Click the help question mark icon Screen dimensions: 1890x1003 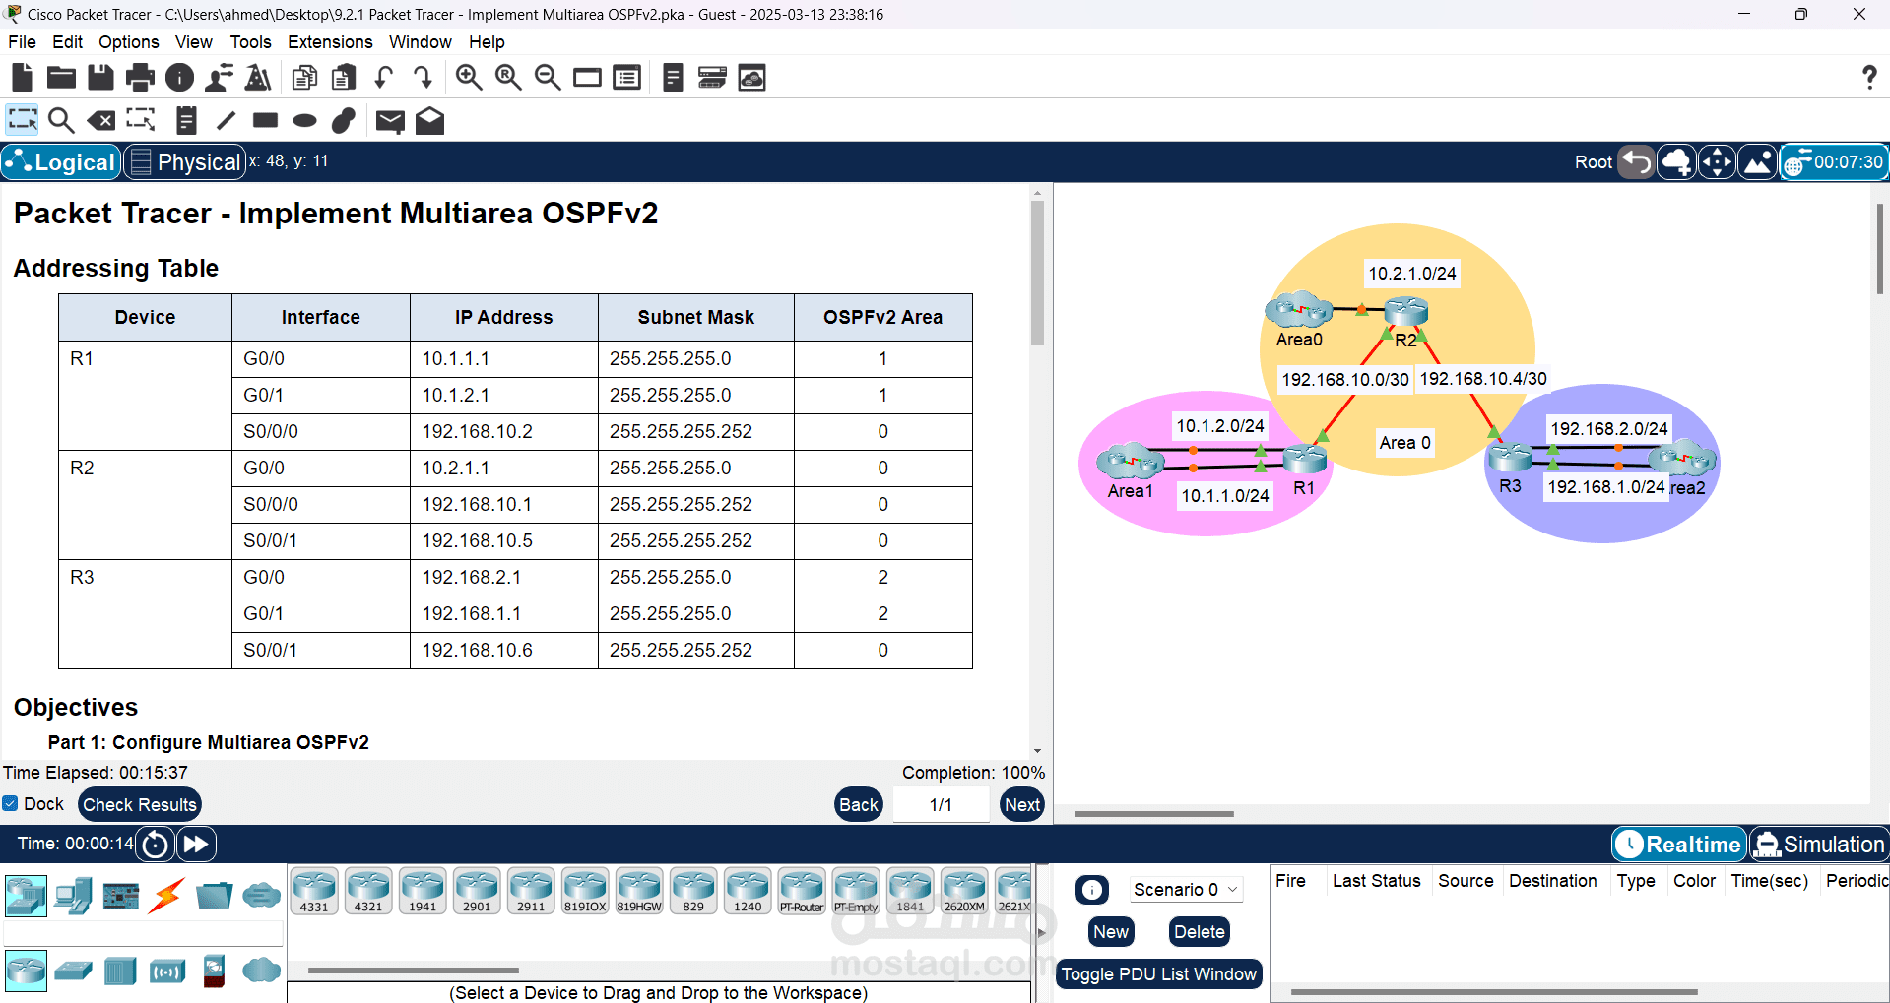point(1869,77)
